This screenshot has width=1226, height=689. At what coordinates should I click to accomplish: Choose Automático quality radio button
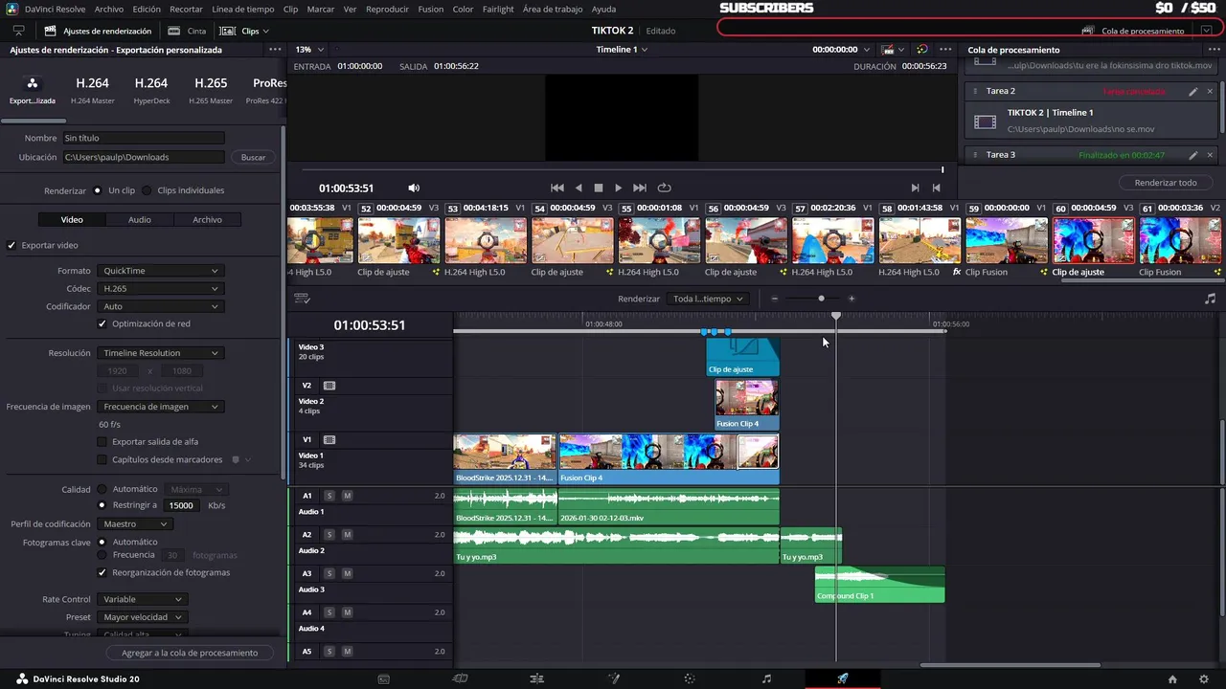[102, 490]
